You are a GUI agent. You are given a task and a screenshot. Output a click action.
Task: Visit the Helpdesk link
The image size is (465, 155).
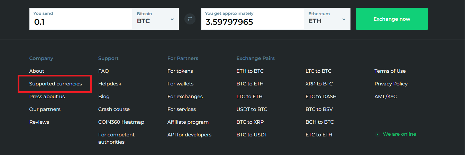[110, 84]
